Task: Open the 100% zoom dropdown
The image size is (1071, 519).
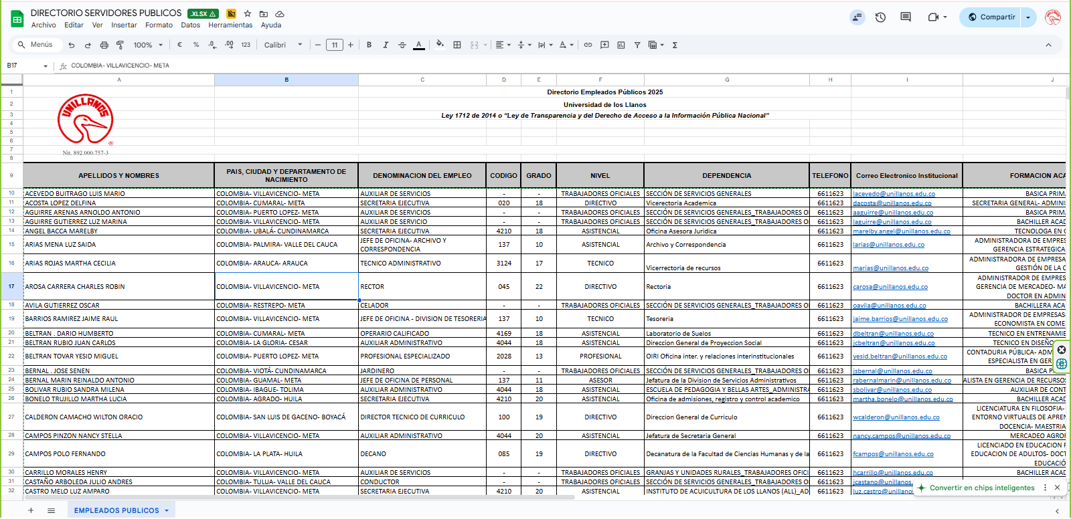Action: [x=148, y=45]
